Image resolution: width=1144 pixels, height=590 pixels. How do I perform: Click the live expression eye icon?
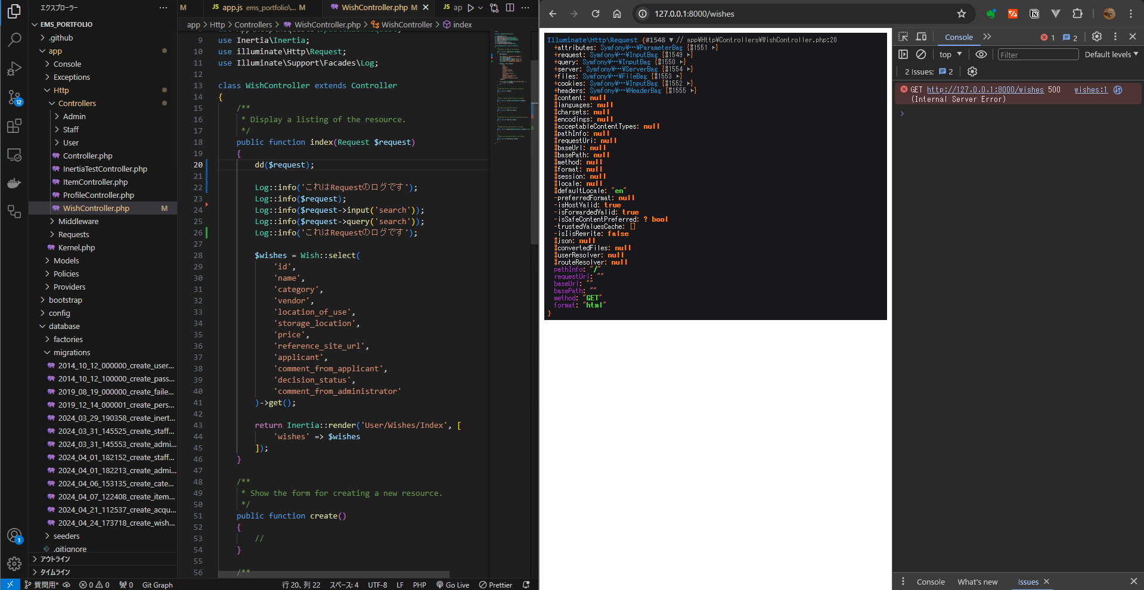pyautogui.click(x=981, y=54)
